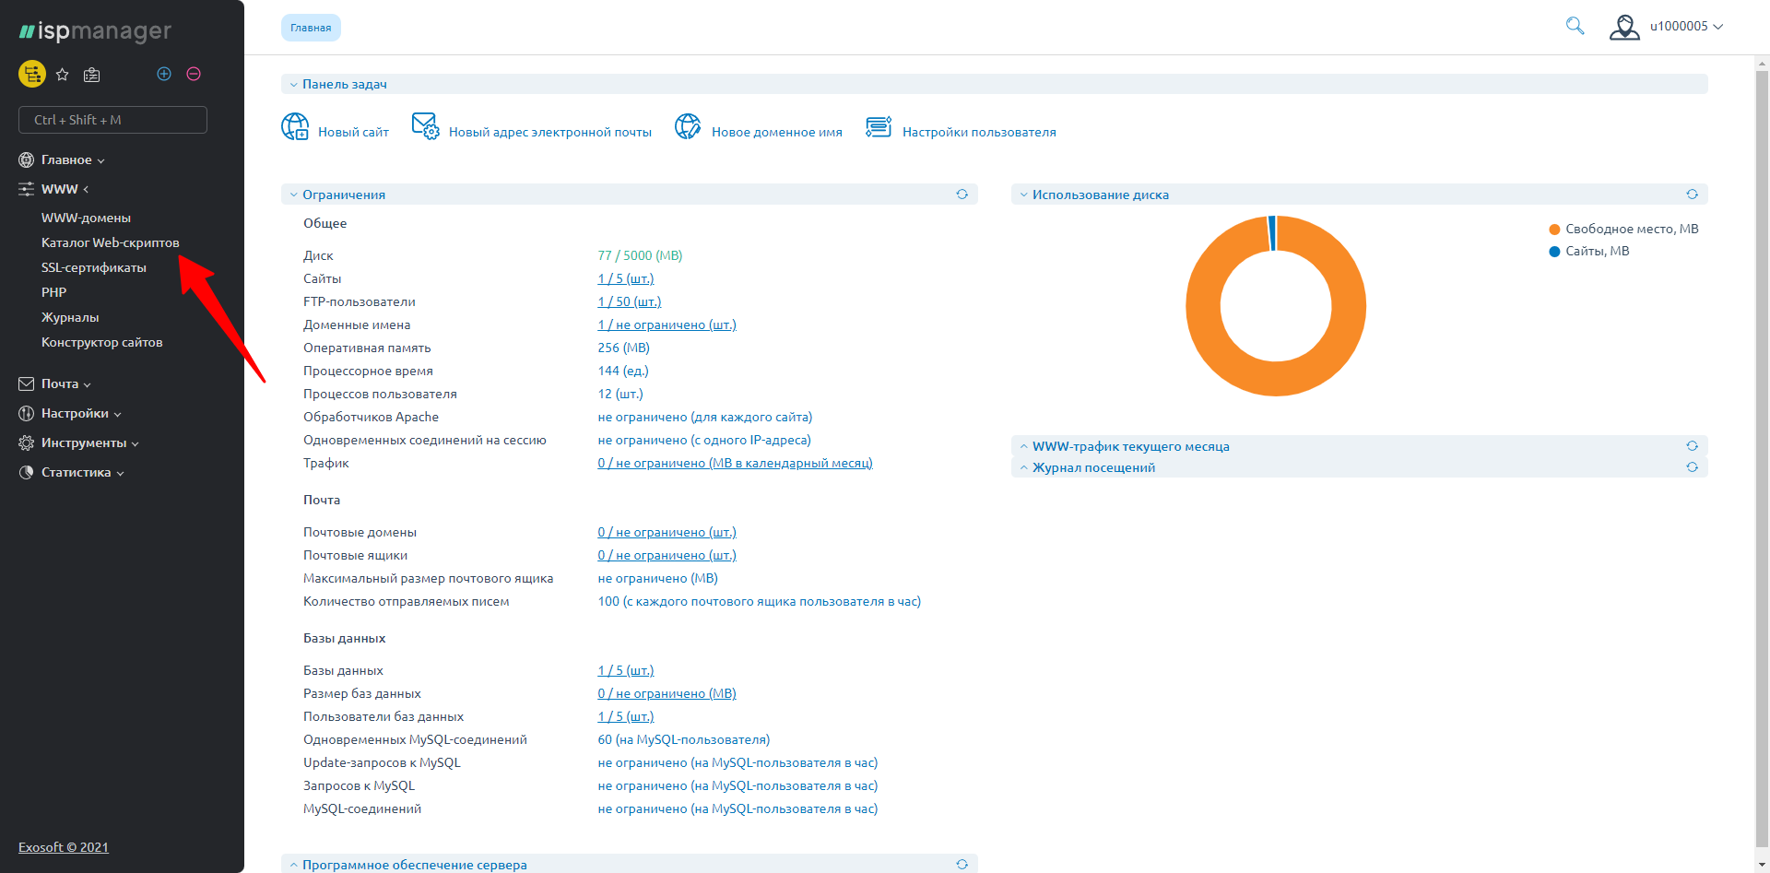Click the yellow menu tree icon in sidebar
Image resolution: width=1770 pixels, height=873 pixels.
32,74
